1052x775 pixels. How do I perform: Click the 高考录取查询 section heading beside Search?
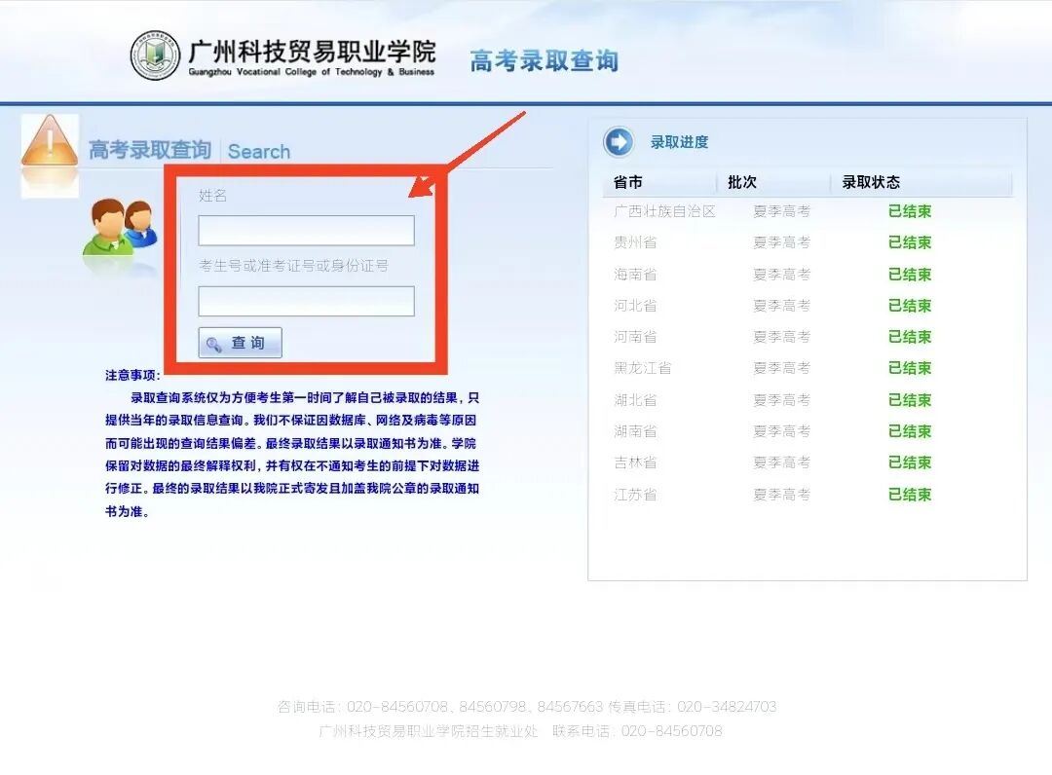pyautogui.click(x=150, y=150)
